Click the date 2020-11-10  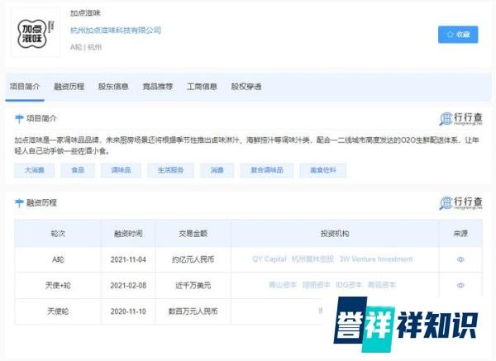[128, 311]
